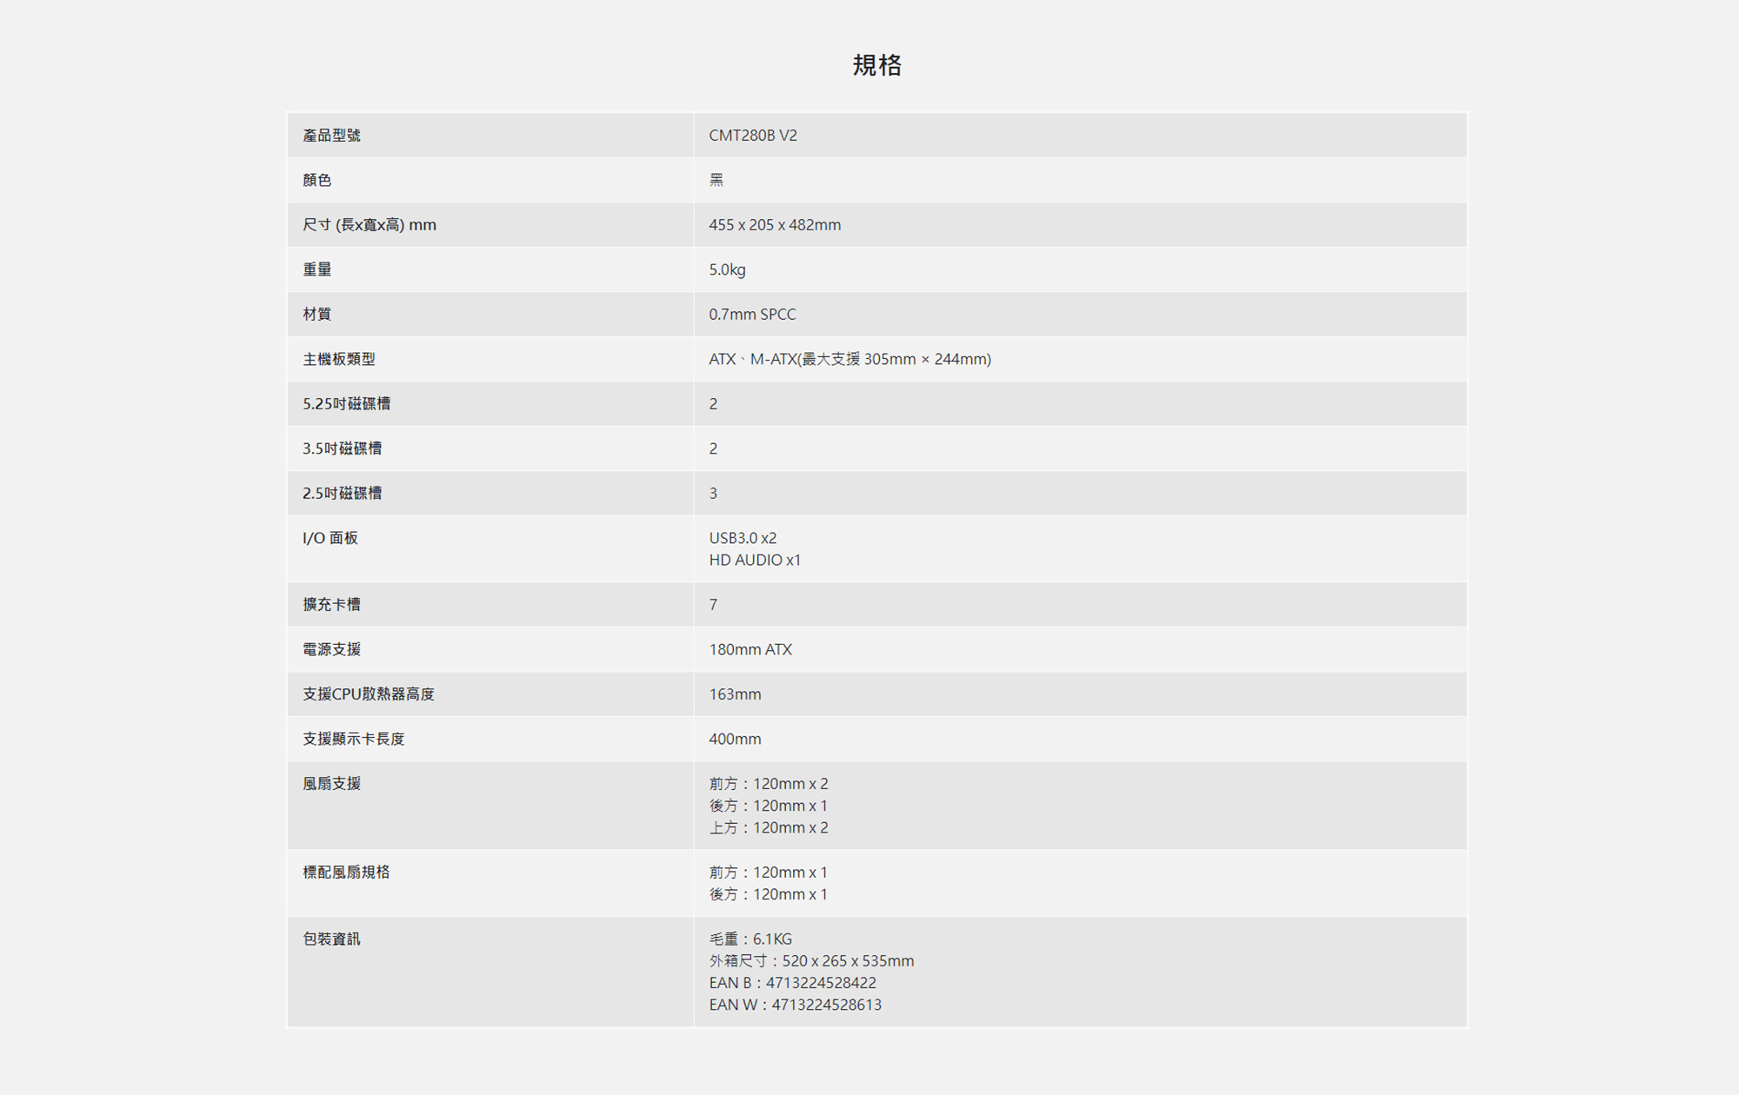Click the 風扇支援 label

[331, 784]
